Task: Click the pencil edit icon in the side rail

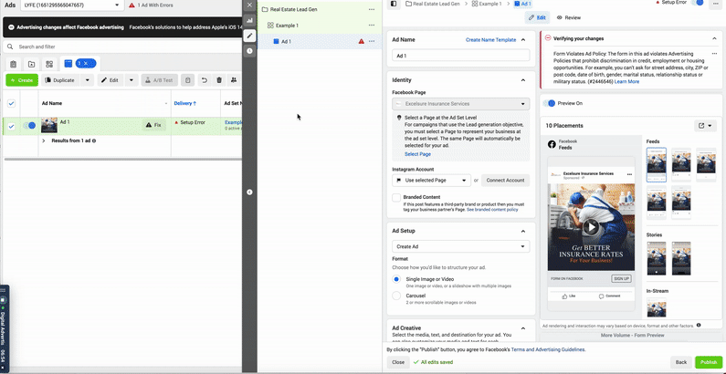Action: point(249,36)
